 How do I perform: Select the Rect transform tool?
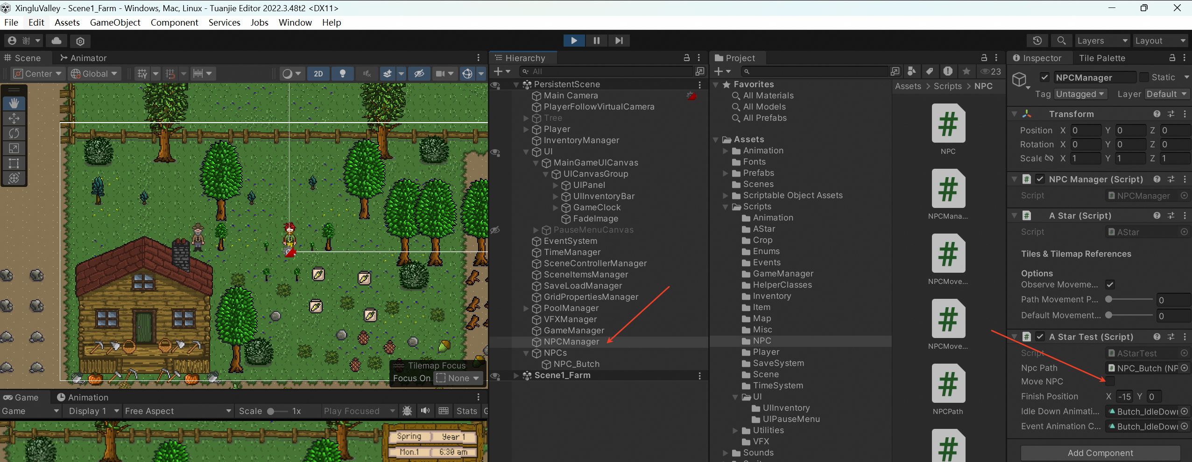pos(14,163)
